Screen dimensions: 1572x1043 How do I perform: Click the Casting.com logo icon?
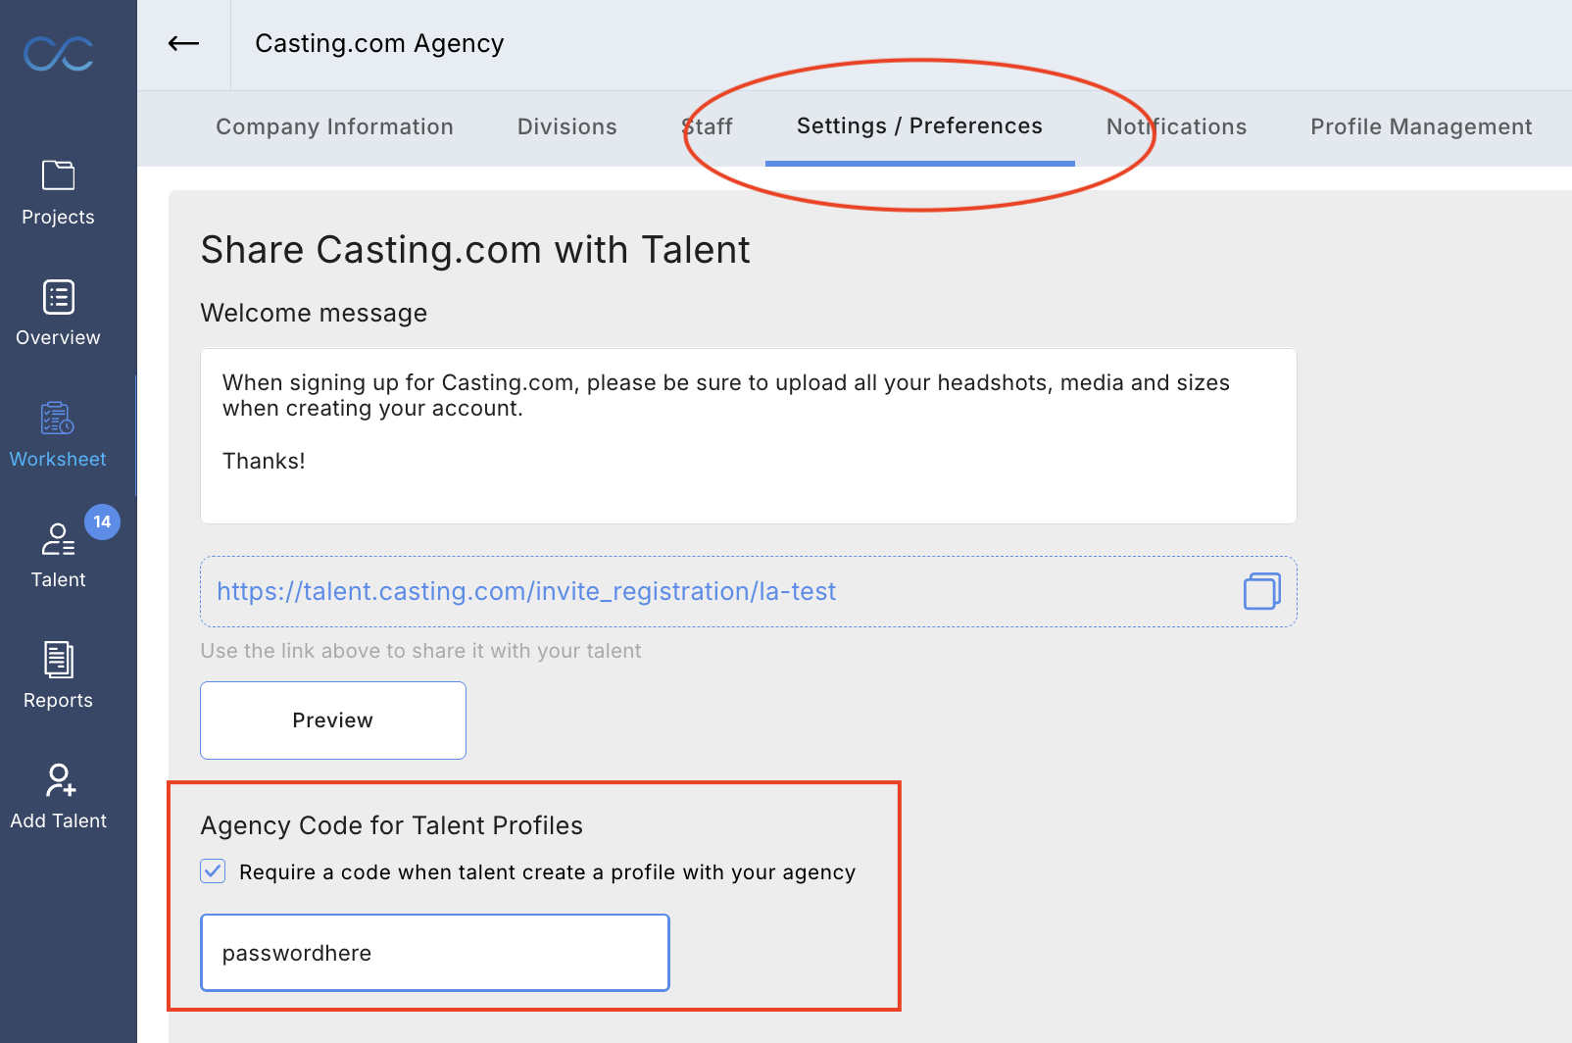click(59, 54)
